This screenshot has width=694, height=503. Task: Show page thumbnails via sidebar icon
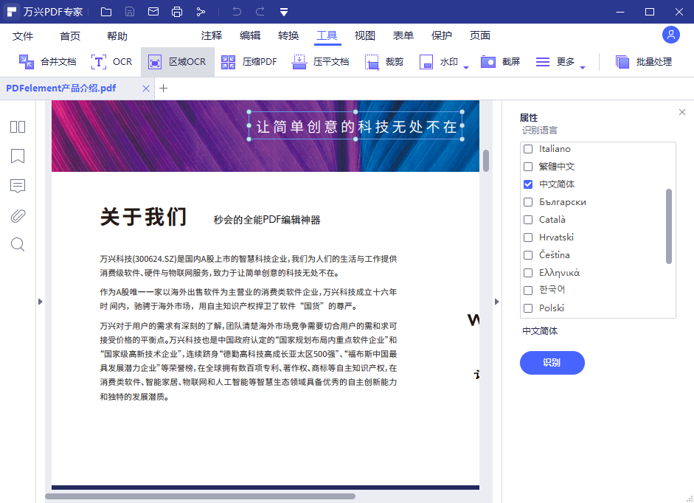pos(17,127)
